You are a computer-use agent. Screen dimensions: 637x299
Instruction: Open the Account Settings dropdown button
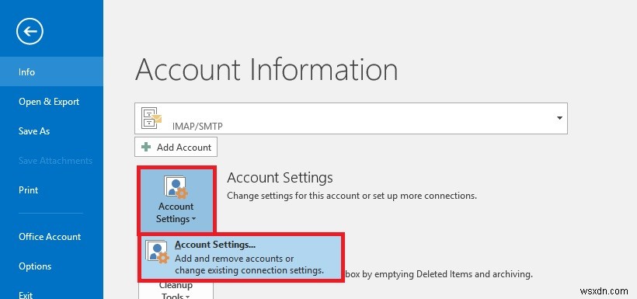(x=176, y=200)
